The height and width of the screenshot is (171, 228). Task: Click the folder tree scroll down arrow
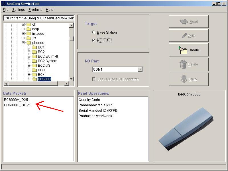point(71,79)
